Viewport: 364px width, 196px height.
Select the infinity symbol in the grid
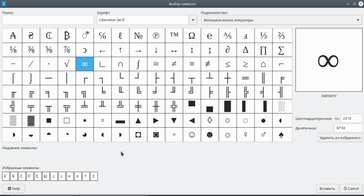pyautogui.click(x=85, y=64)
